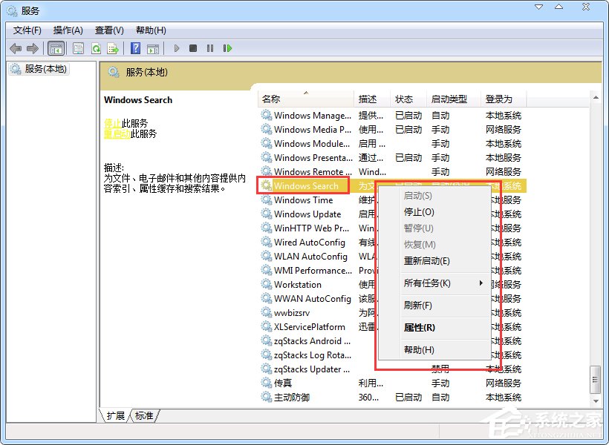Viewport: 609px width, 445px height.
Task: Click the stop service square icon
Action: 192,48
